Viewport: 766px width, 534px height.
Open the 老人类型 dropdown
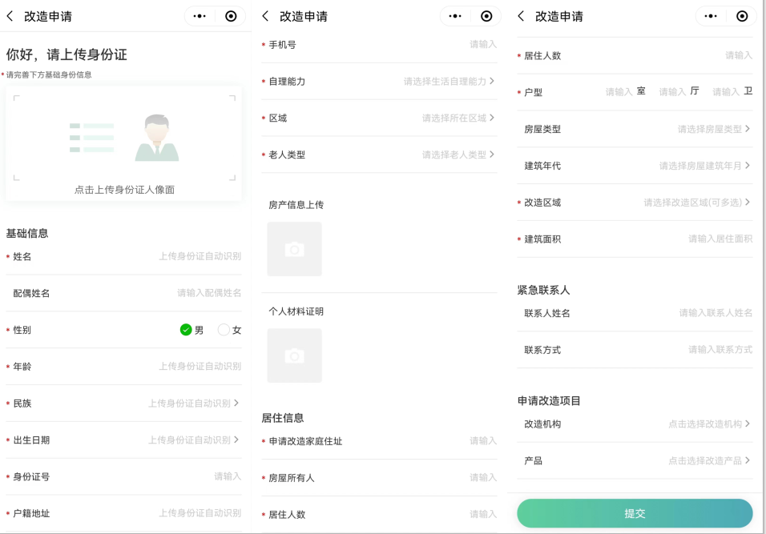click(x=458, y=155)
